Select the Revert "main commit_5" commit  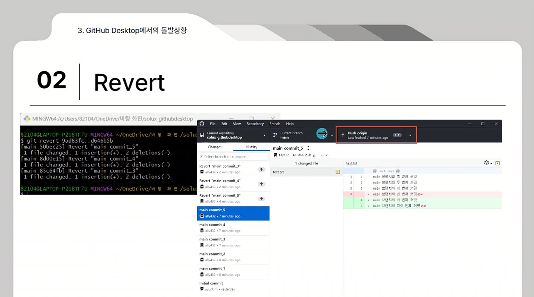[233, 199]
